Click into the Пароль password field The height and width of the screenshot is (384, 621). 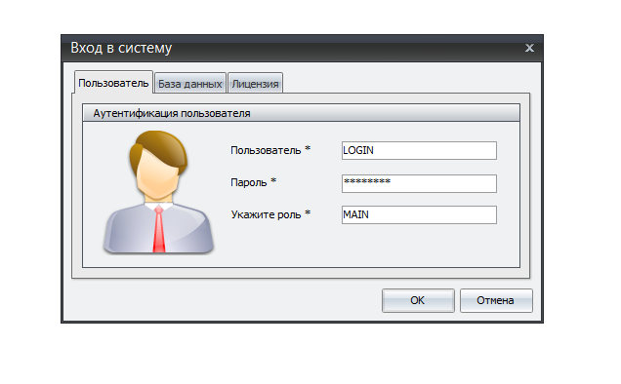(419, 183)
